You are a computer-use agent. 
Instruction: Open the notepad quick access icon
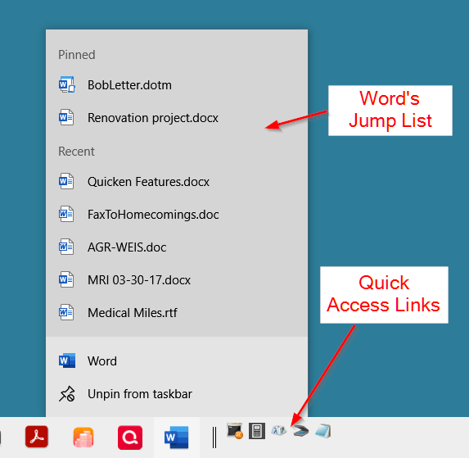(x=323, y=431)
